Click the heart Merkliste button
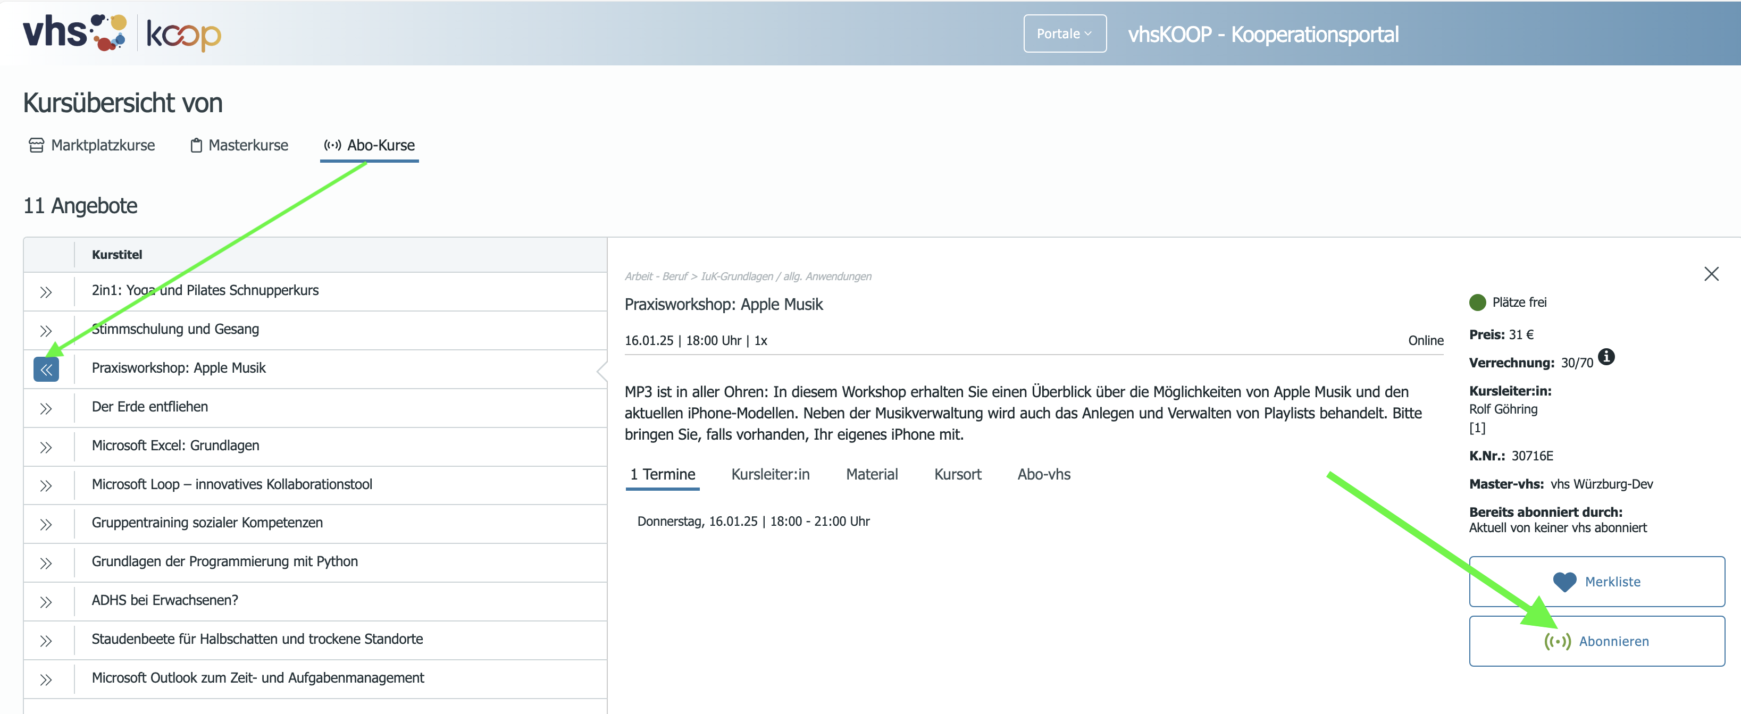This screenshot has width=1741, height=714. [x=1596, y=582]
